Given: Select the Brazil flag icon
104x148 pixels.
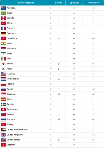Looking at the screenshot, I should pos(3,13).
